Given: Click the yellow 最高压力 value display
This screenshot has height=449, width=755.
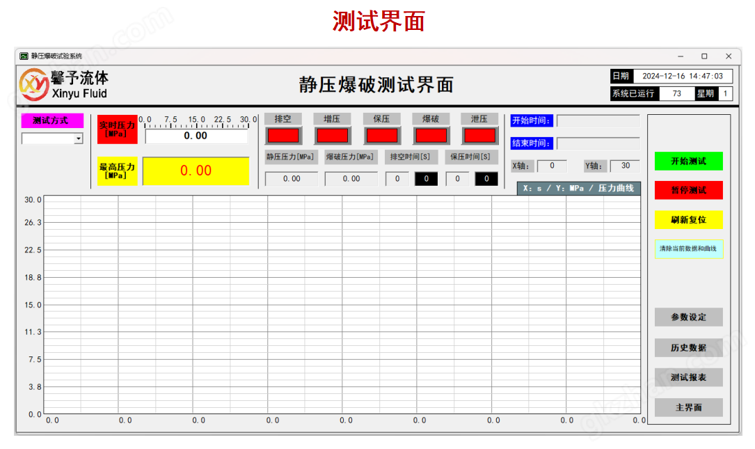Looking at the screenshot, I should [196, 171].
